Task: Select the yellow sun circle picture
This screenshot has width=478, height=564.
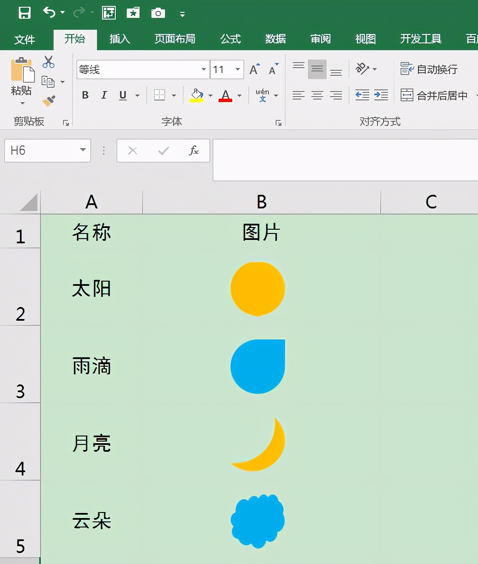Action: [258, 289]
